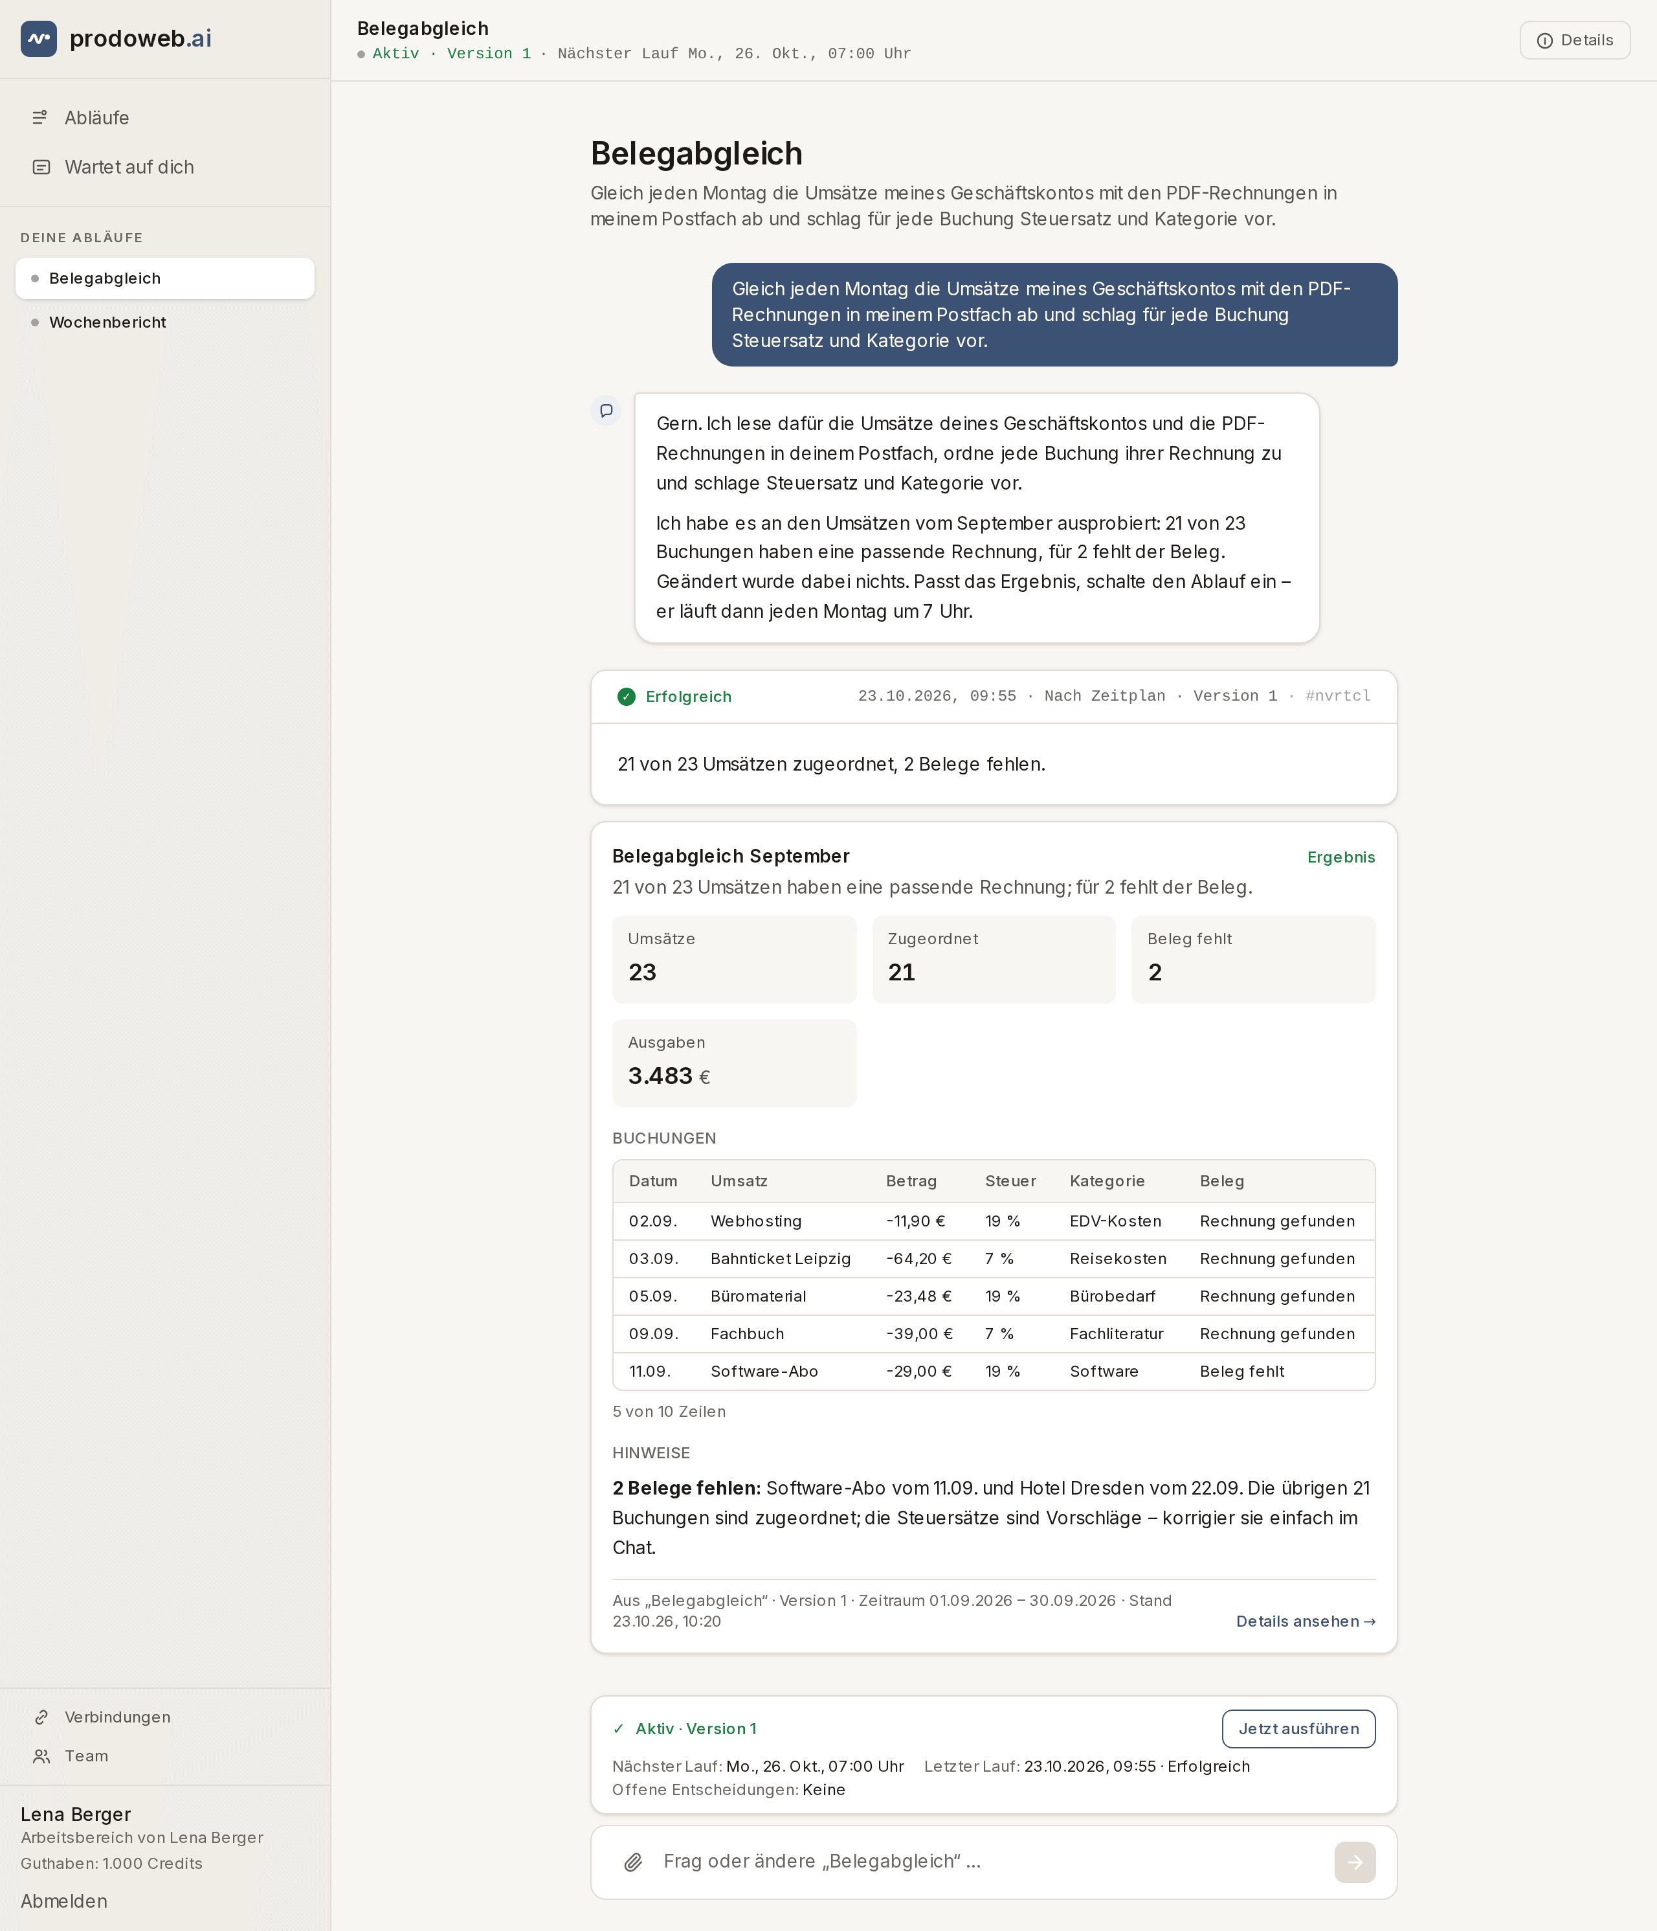Viewport: 1657px width, 1931px height.
Task: Click the Ausgaben 3.483 € tile
Action: click(x=734, y=1063)
